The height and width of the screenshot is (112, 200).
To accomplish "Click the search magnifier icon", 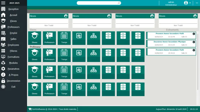I will point(119,3).
